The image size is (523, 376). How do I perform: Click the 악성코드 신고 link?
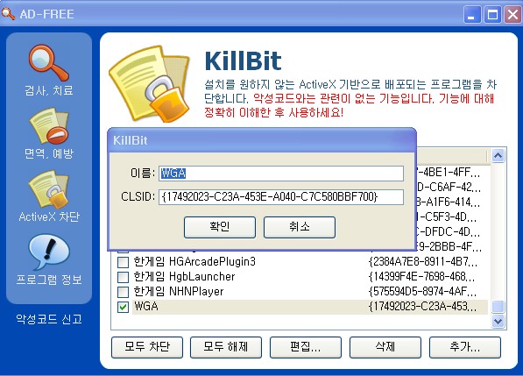tap(49, 319)
